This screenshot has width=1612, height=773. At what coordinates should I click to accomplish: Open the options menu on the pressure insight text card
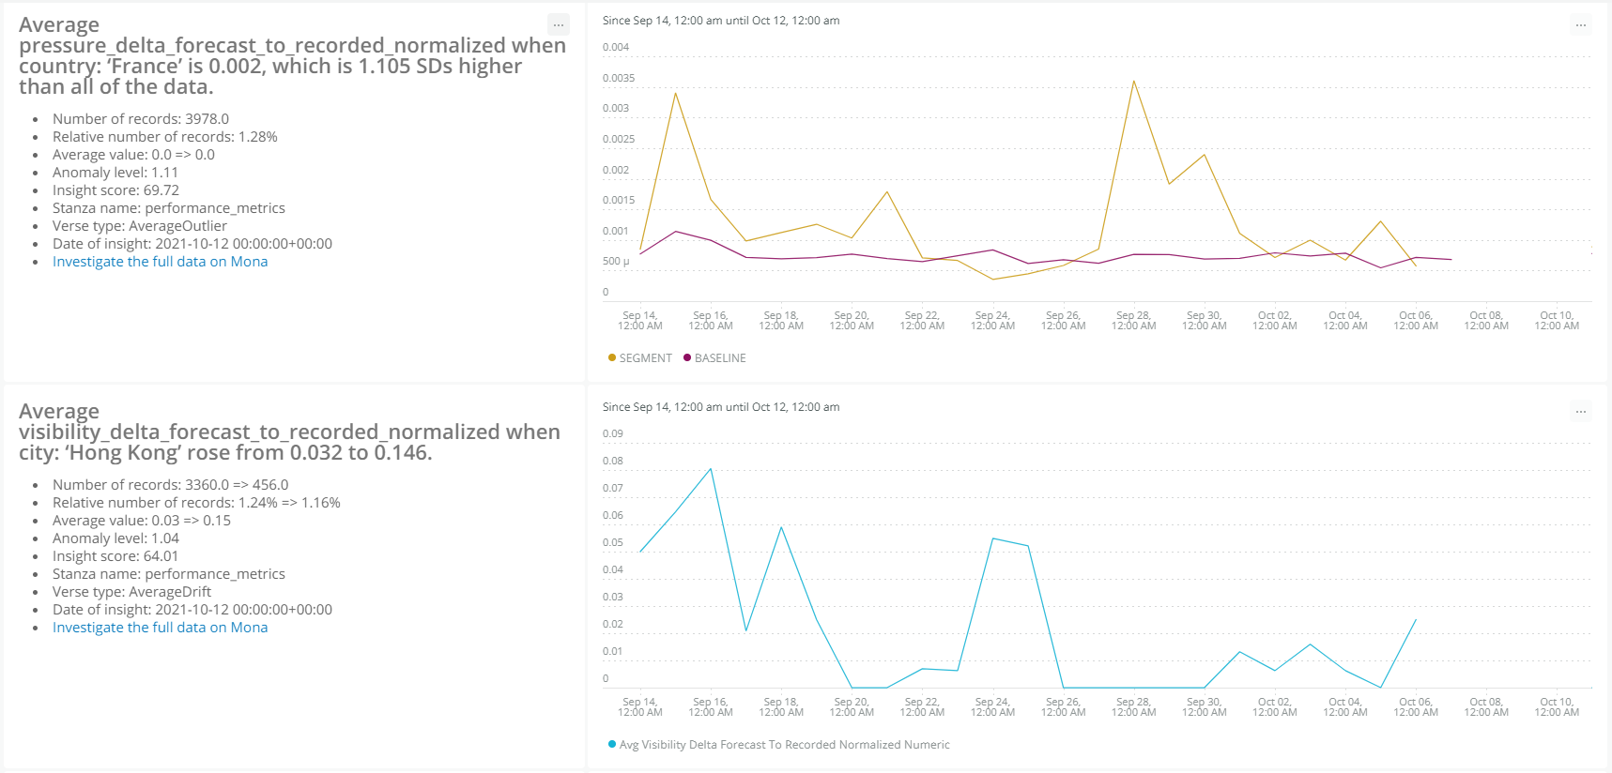click(559, 24)
